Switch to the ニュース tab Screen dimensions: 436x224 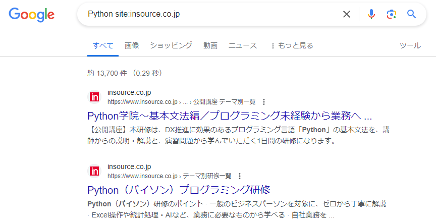coord(243,45)
